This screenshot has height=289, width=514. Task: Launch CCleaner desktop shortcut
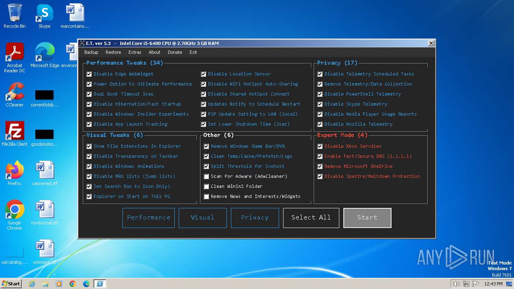click(14, 95)
